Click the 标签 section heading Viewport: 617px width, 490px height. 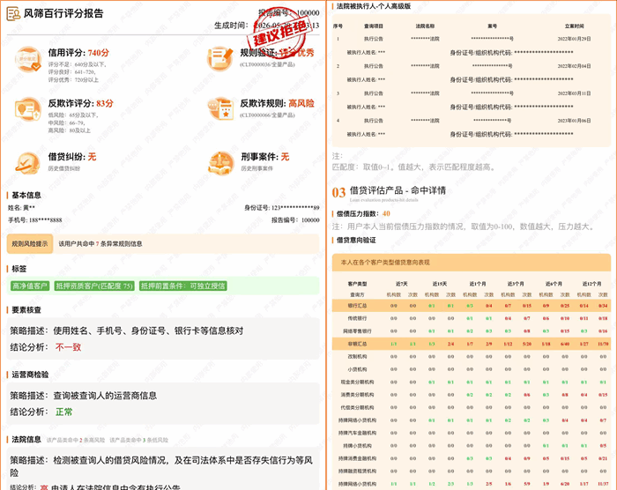click(19, 269)
